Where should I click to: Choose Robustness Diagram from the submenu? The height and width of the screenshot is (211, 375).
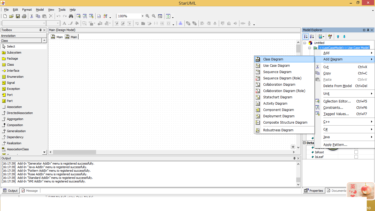(x=284, y=130)
